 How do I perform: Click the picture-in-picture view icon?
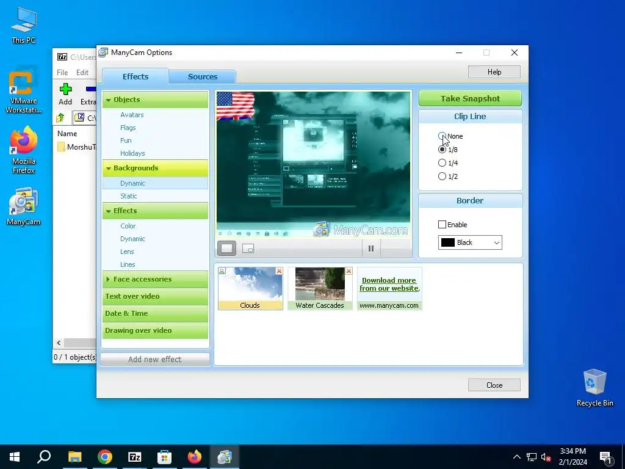coord(248,249)
